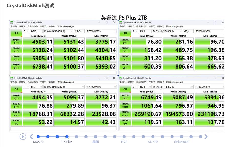Click empty status field at bottom of top-left window

[x=63, y=72]
